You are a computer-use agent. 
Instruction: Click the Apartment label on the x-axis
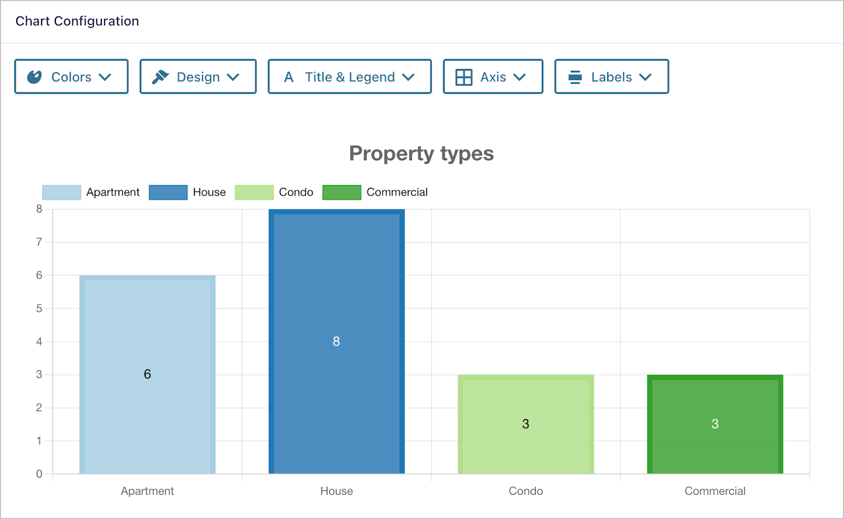pyautogui.click(x=147, y=491)
